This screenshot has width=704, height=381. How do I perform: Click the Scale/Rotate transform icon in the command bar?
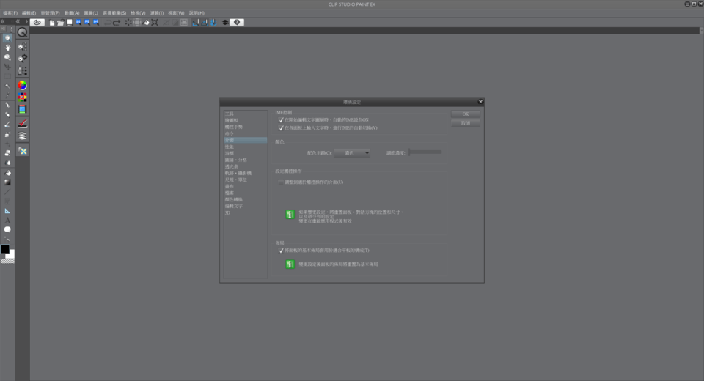[x=155, y=23]
